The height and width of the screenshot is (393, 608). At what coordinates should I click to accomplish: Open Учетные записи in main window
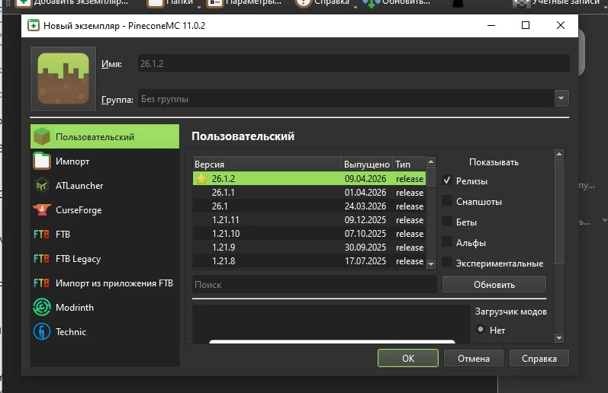click(556, 3)
